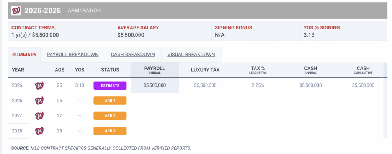Click the Year column header
Image resolution: width=392 pixels, height=154 pixels.
point(18,70)
